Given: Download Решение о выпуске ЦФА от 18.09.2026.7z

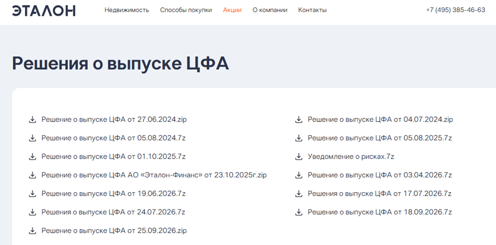Looking at the screenshot, I should click(x=379, y=212).
